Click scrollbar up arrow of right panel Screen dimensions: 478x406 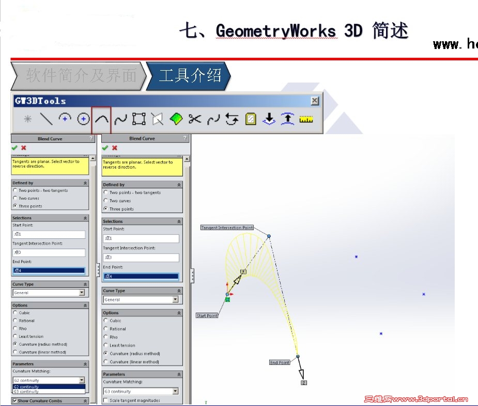click(187, 158)
